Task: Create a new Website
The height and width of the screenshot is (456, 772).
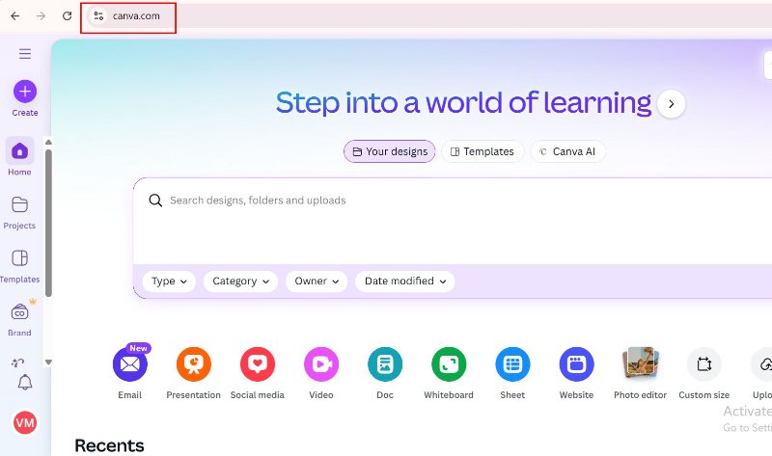Action: pos(576,372)
